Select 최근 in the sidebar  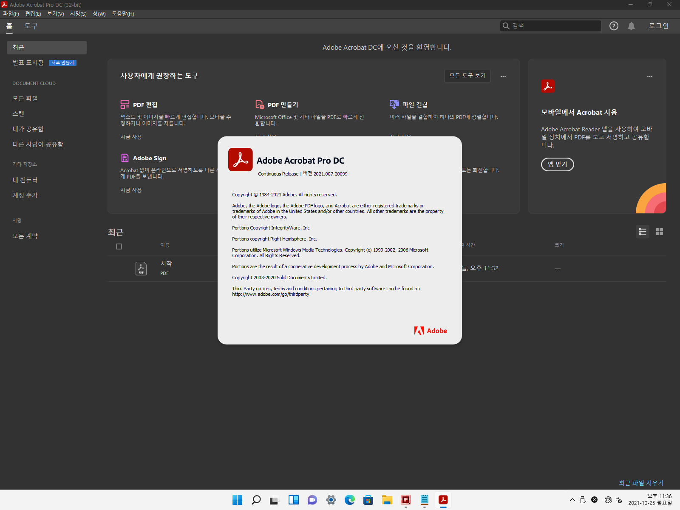click(47, 48)
